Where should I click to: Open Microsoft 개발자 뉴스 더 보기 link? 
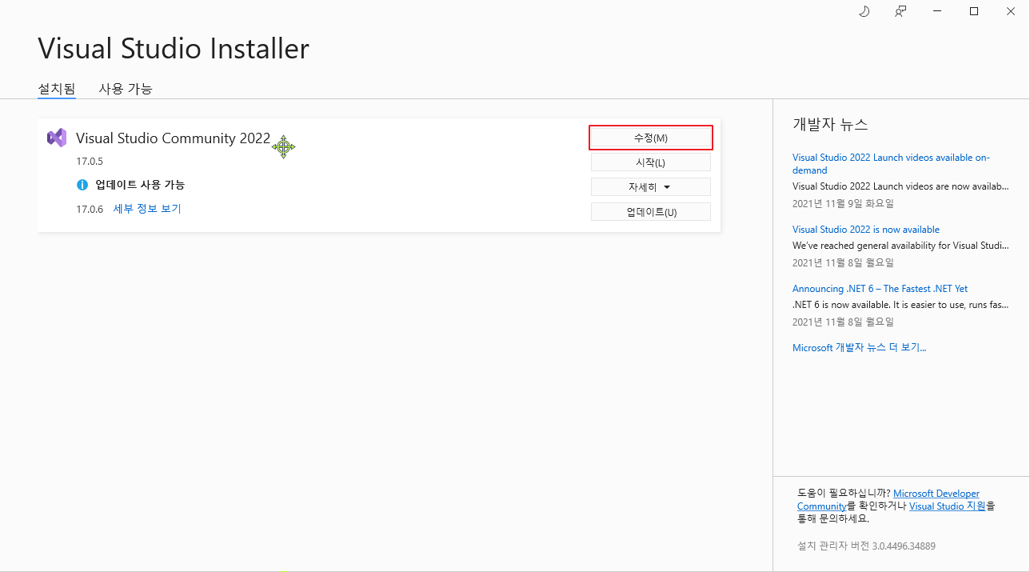point(859,347)
